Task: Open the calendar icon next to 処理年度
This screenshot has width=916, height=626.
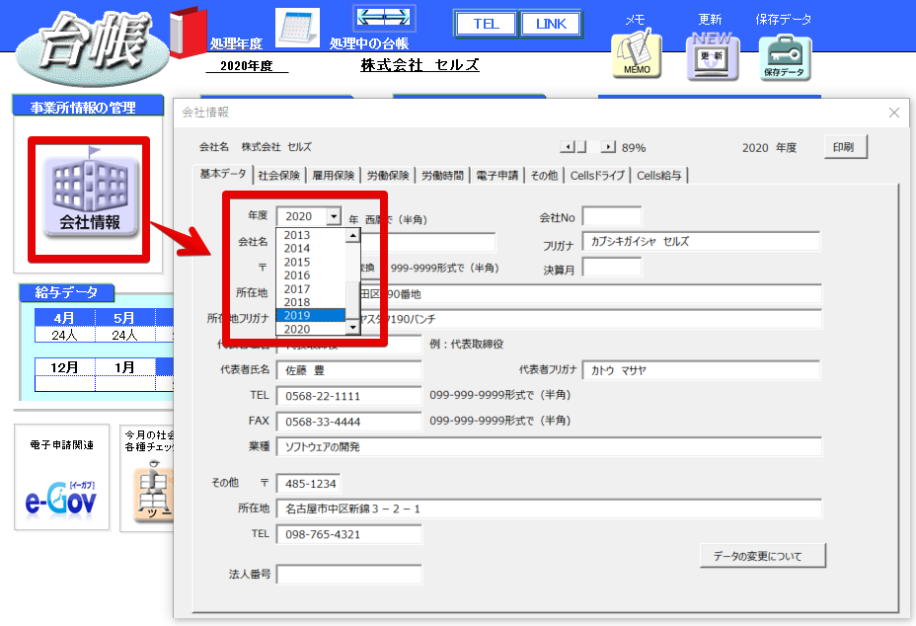Action: point(298,28)
